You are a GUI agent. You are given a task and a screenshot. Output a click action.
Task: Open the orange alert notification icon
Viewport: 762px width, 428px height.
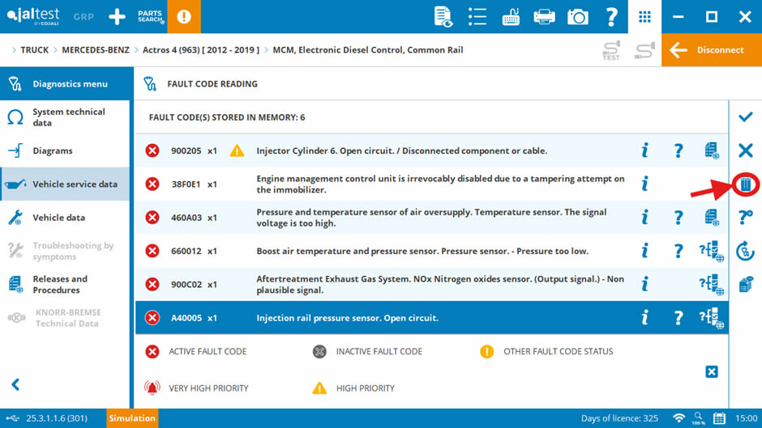coord(184,16)
